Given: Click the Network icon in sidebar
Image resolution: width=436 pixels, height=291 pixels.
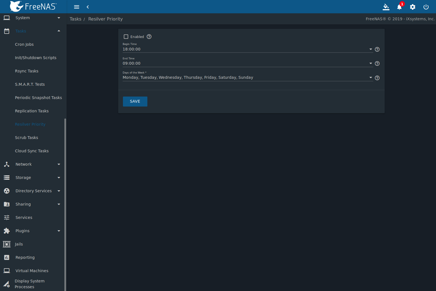Looking at the screenshot, I should click(x=7, y=164).
